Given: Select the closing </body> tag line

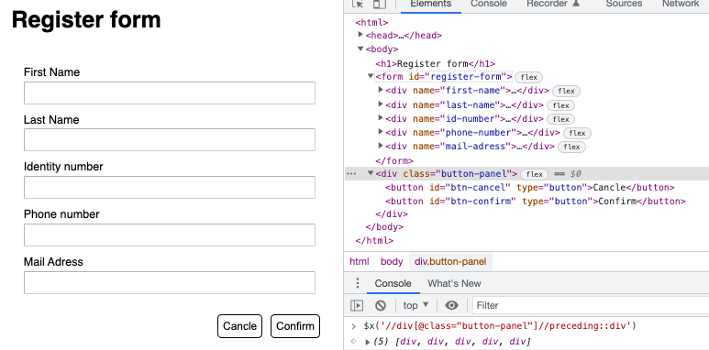Looking at the screenshot, I should point(384,227).
